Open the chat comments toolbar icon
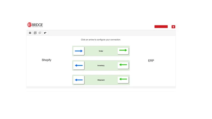Viewport: 212px width, 119px height. [40, 33]
